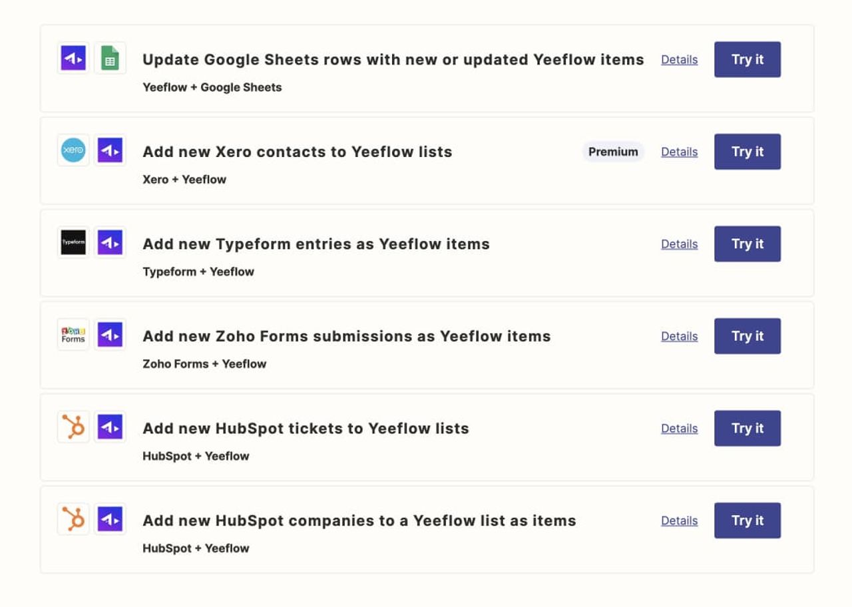View Details for Zoho Forms integration
Viewport: 852px width, 607px height.
679,336
